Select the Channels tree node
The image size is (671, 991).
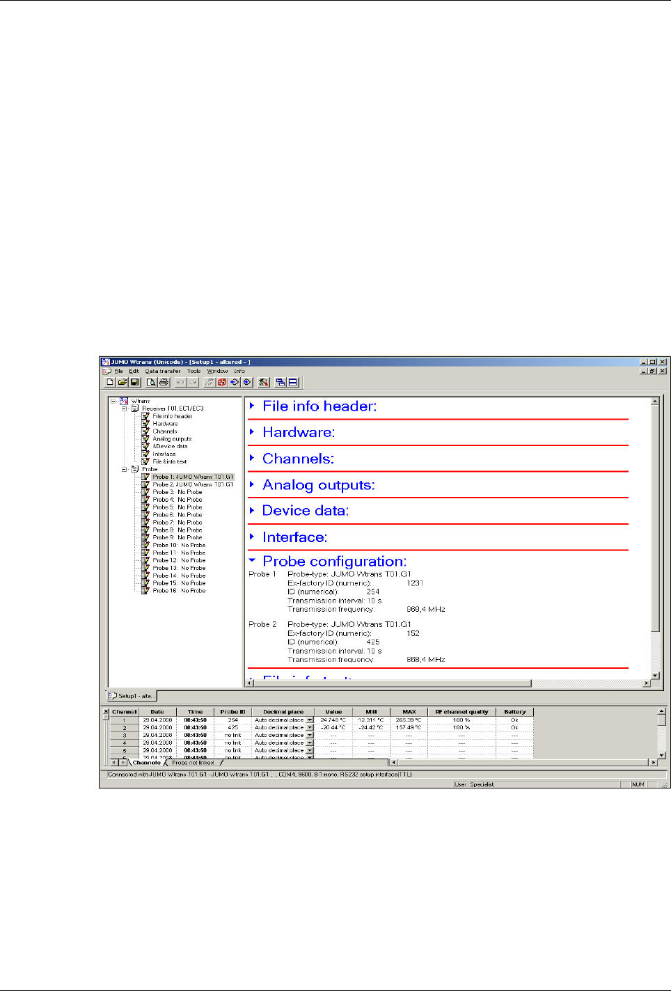[165, 431]
